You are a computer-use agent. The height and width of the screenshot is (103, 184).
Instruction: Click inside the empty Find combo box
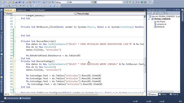[109, 2]
